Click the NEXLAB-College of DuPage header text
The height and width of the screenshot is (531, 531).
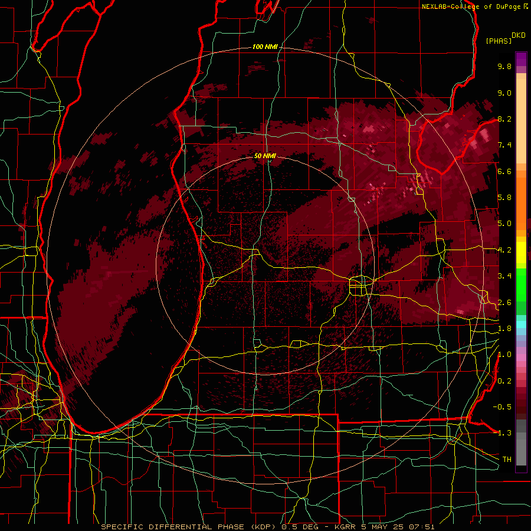tap(471, 6)
